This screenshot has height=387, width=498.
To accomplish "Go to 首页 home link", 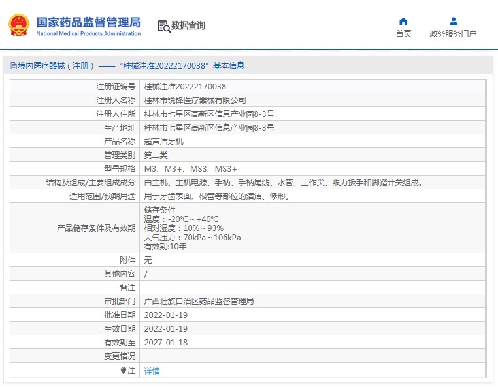I will [x=403, y=34].
